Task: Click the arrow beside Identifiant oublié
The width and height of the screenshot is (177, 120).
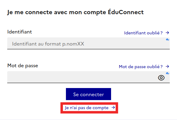Action: point(167,33)
